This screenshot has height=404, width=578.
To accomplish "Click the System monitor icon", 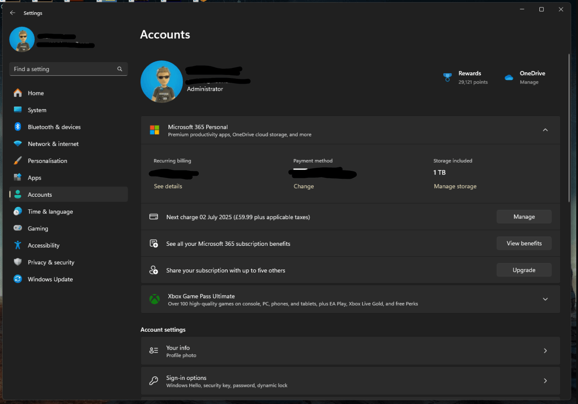I will tap(18, 110).
